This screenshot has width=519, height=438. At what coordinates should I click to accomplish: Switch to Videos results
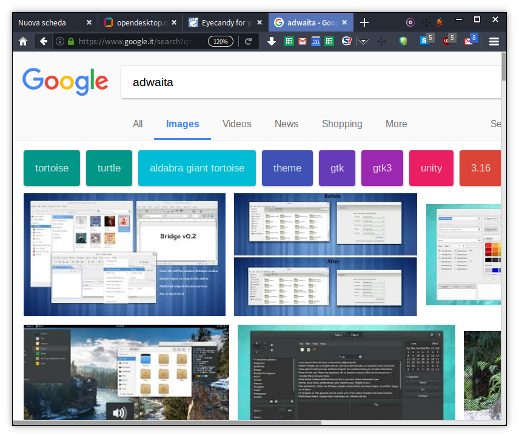[236, 124]
